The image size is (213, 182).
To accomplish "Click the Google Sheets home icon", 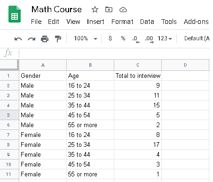I will 15,14.
